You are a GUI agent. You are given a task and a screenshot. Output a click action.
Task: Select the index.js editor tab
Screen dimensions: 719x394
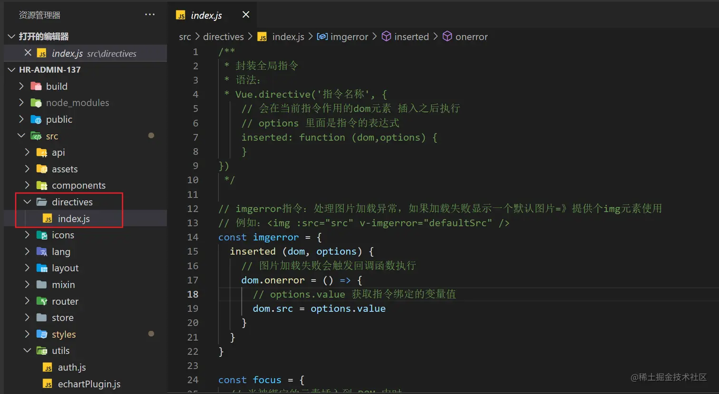[x=206, y=15]
